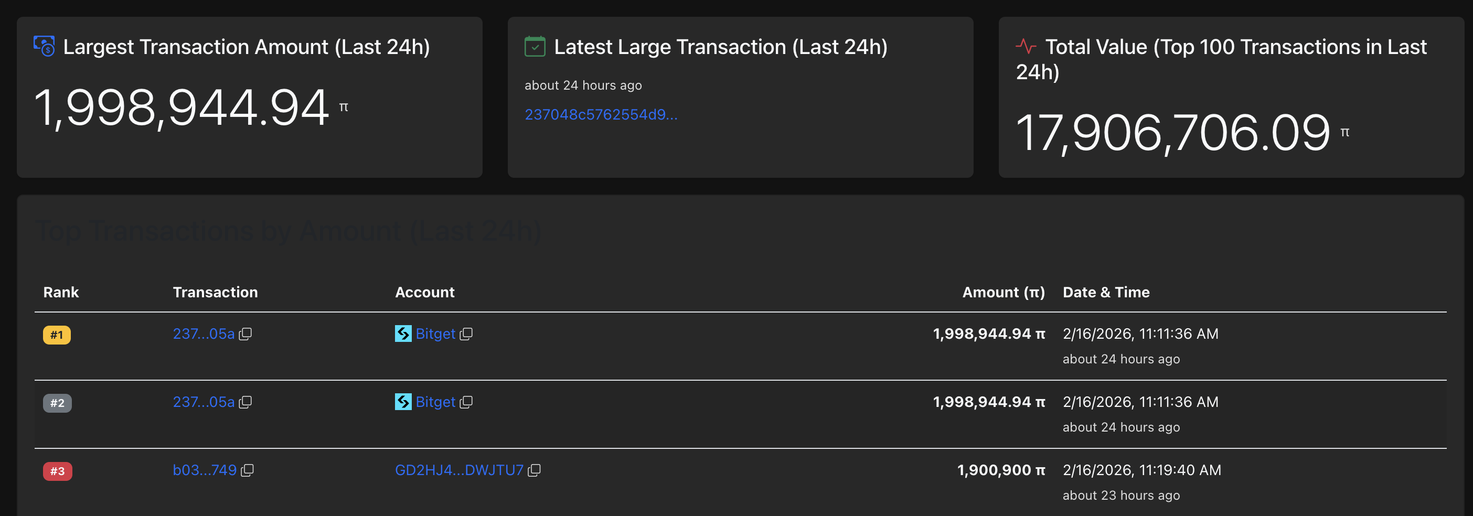Copy transaction hash in rank #2 row
Viewport: 1473px width, 516px height.
point(245,402)
